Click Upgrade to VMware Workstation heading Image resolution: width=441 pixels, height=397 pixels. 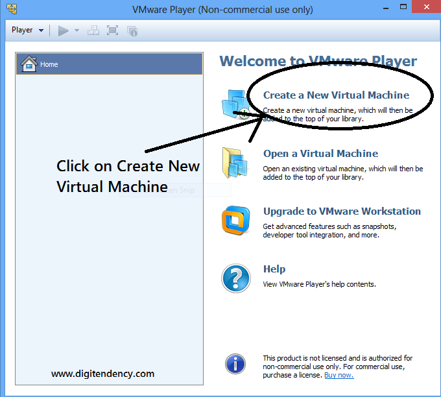click(x=342, y=211)
